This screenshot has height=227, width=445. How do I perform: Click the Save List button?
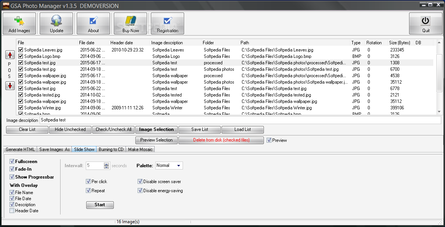pos(200,129)
